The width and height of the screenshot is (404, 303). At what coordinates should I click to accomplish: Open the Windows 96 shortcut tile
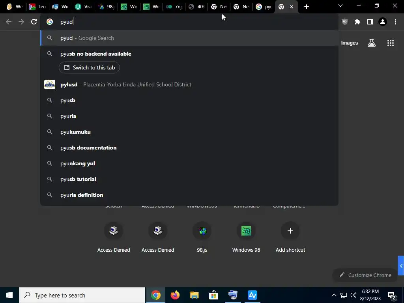click(x=246, y=237)
